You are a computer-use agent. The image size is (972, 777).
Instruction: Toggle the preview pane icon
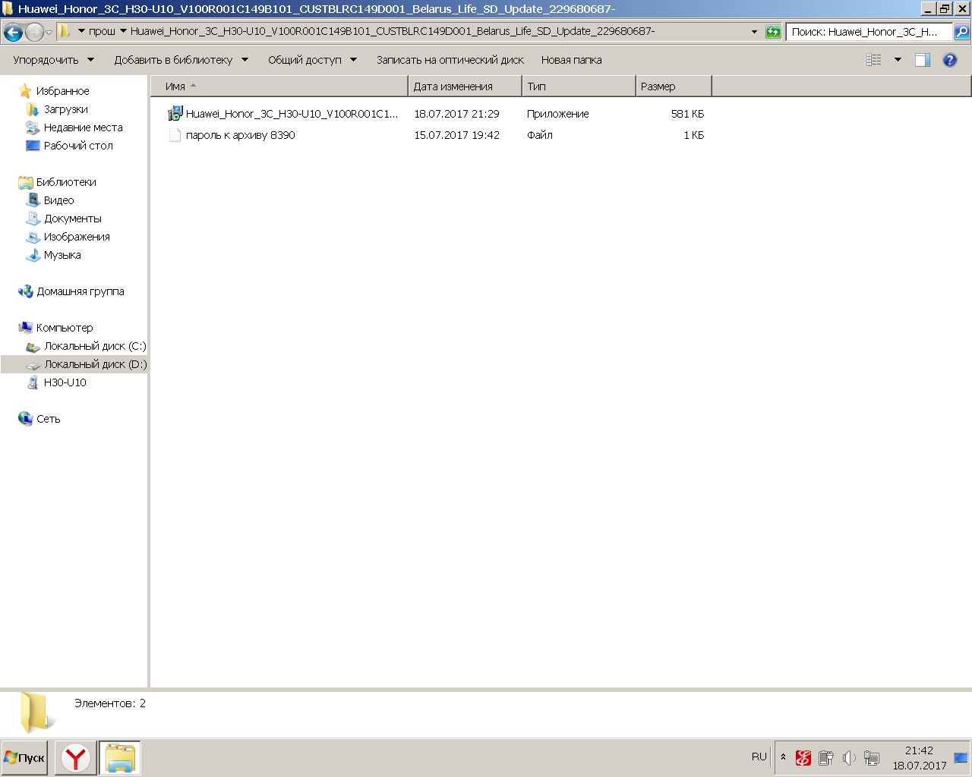[923, 60]
